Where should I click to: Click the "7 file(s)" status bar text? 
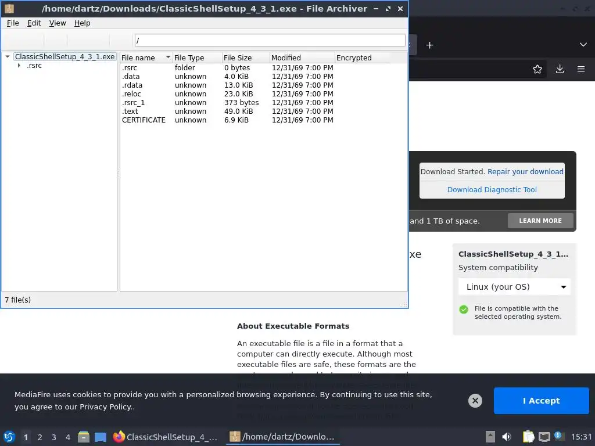(18, 300)
